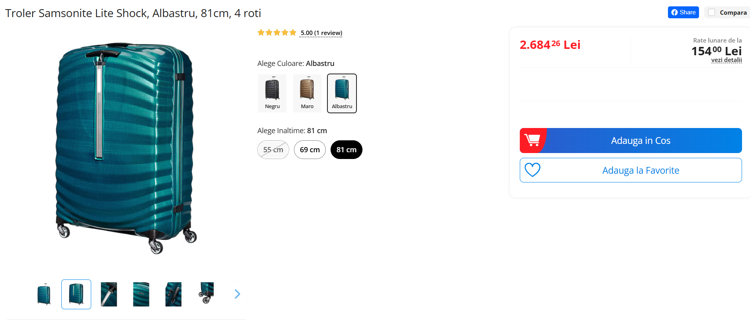Screen dimensions: 750x320
Task: Click the heart favorite icon
Action: [x=532, y=170]
